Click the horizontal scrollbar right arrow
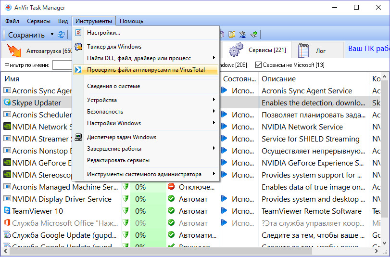This screenshot has width=390, height=257. pyautogui.click(x=377, y=251)
